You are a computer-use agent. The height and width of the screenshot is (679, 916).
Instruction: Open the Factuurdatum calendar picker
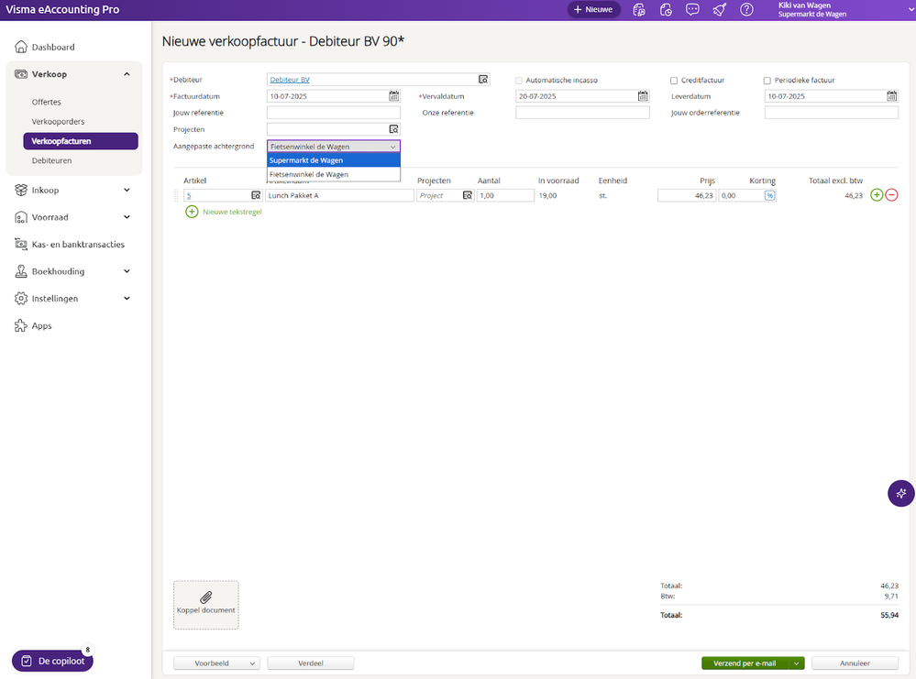(x=394, y=95)
